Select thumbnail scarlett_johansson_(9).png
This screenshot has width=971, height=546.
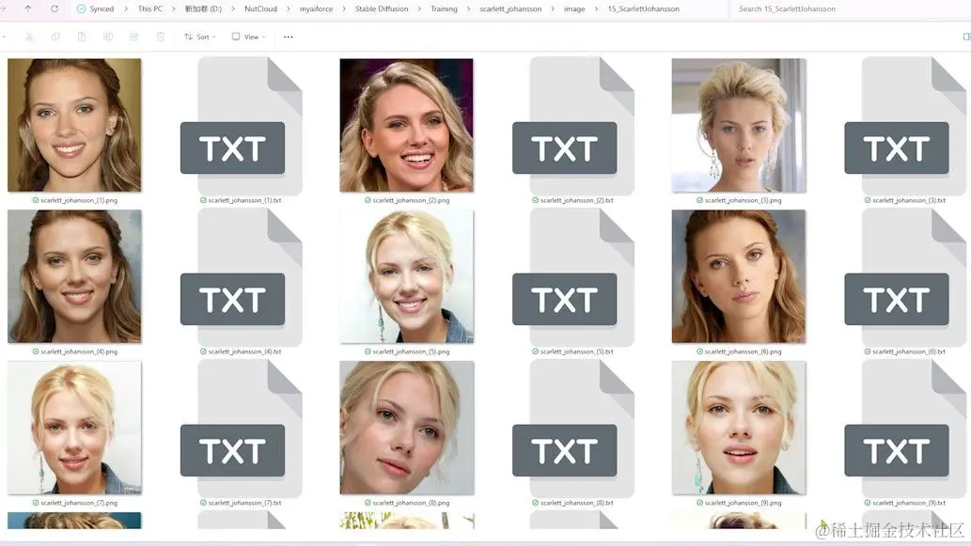click(x=739, y=428)
